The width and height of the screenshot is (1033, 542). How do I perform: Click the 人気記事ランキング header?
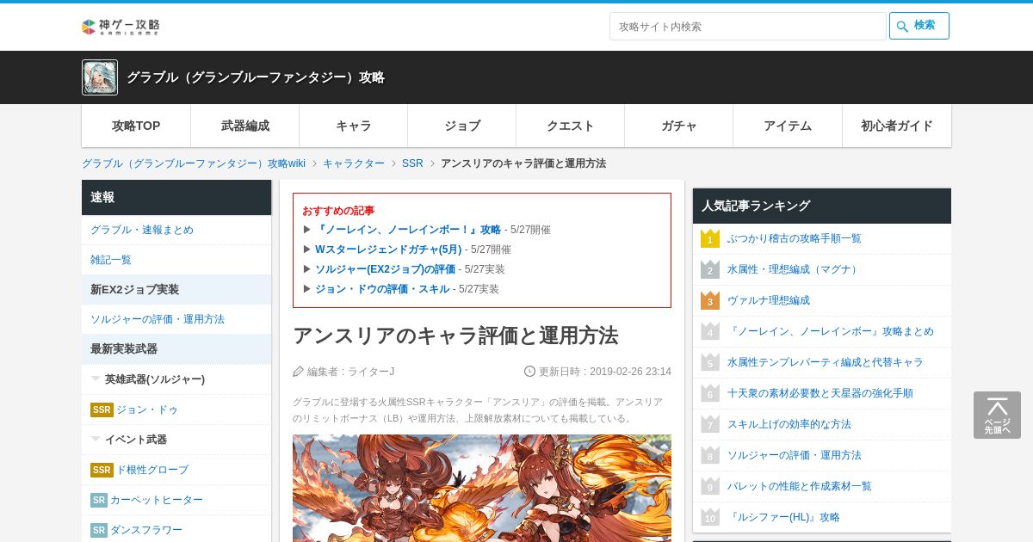pos(822,206)
